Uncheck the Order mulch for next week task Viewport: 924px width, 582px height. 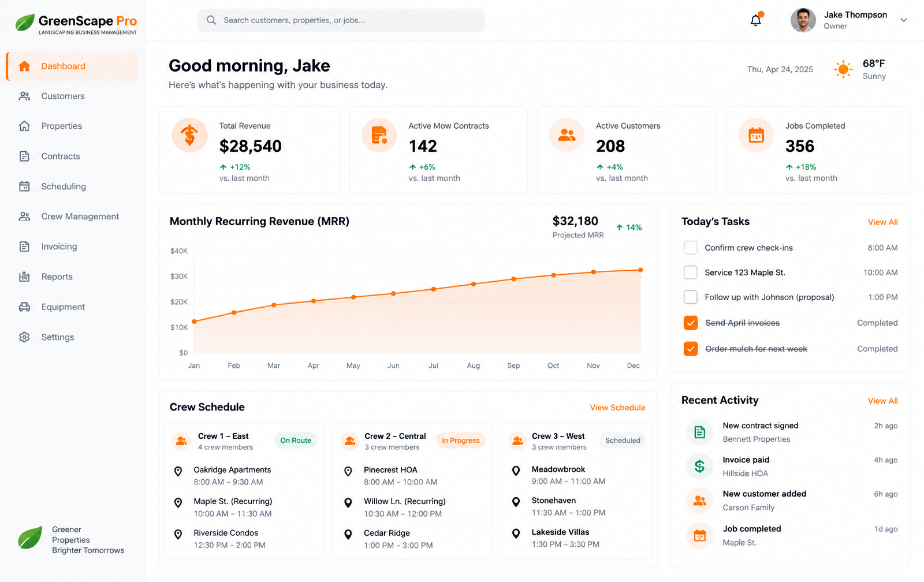point(691,349)
